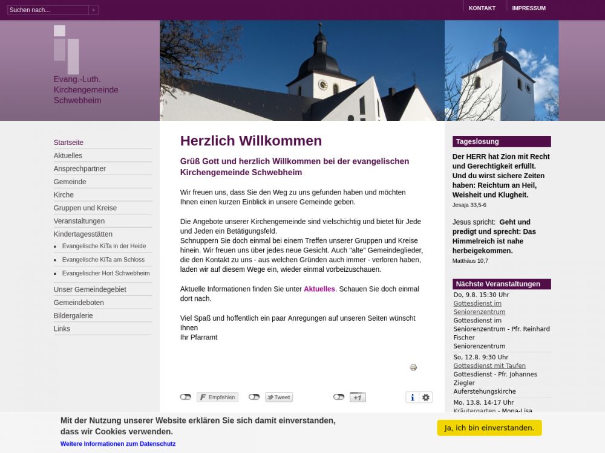The height and width of the screenshot is (453, 605).
Task: Open the social sharing info icon
Action: [x=413, y=397]
